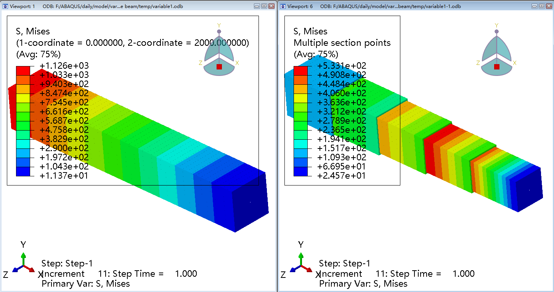Click the top red swatch in Viewport 1 legend

pyautogui.click(x=22, y=70)
